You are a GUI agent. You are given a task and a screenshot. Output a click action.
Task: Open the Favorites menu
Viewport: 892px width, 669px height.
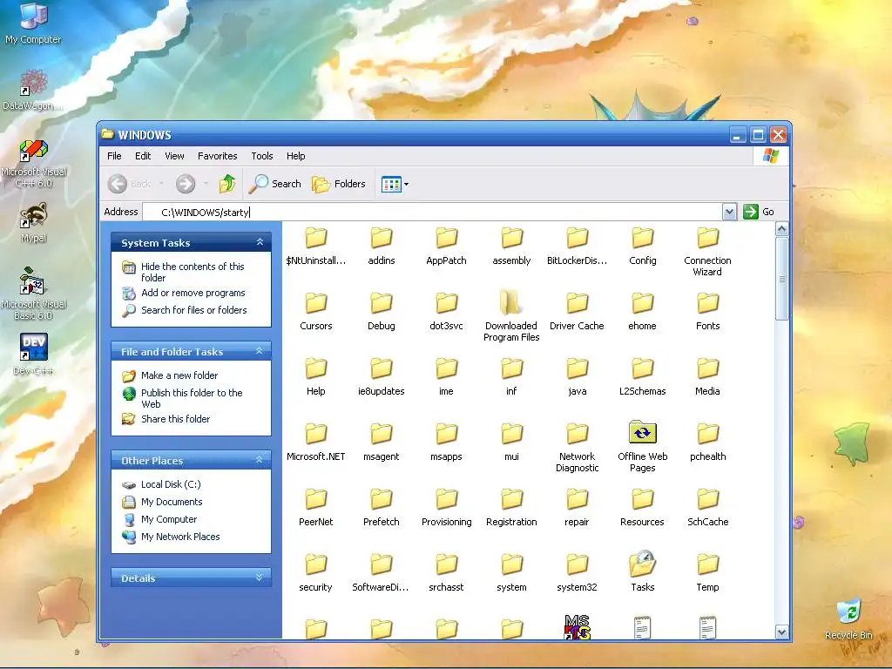pos(217,156)
